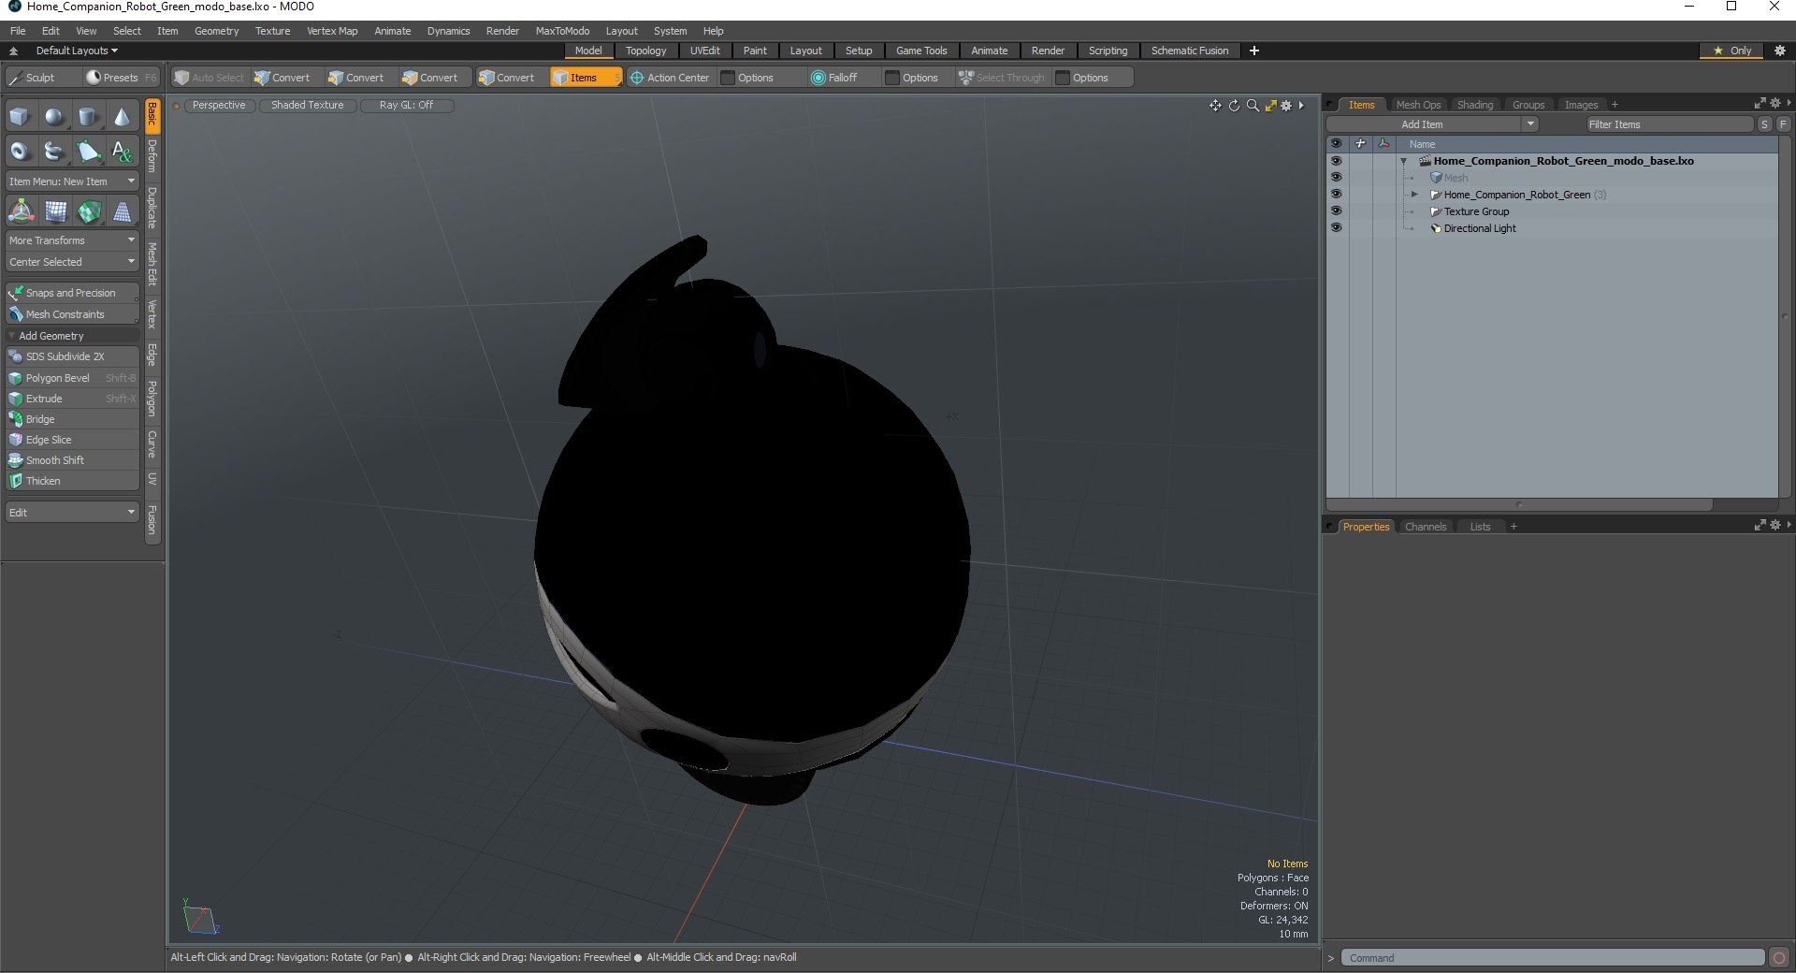Click the torus primitive icon
Image resolution: width=1796 pixels, height=973 pixels.
(20, 151)
